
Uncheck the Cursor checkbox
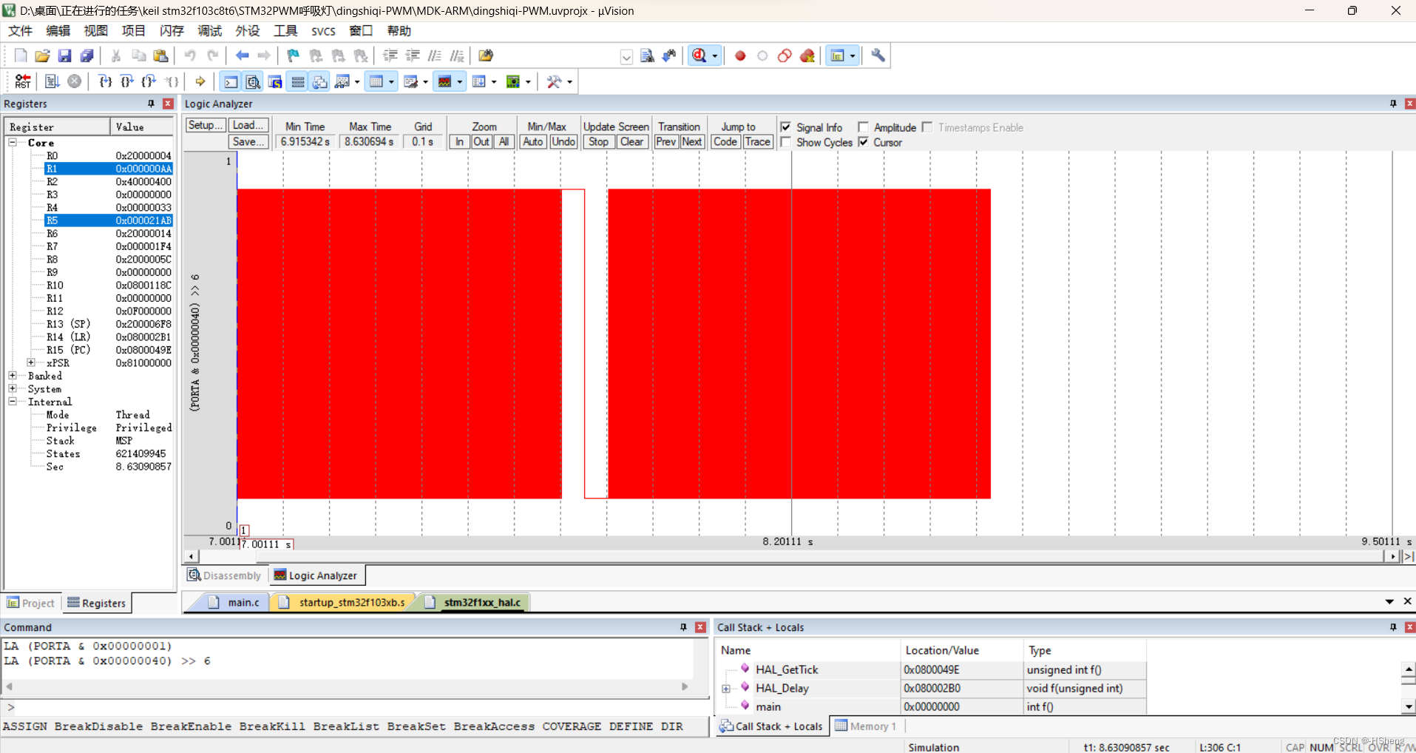pyautogui.click(x=863, y=142)
